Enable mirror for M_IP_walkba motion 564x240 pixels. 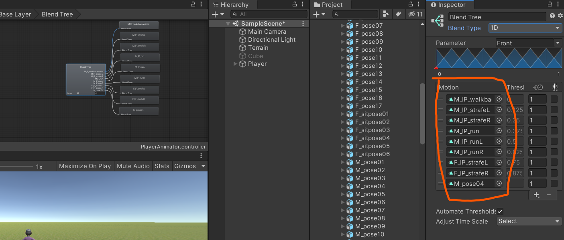tap(554, 99)
